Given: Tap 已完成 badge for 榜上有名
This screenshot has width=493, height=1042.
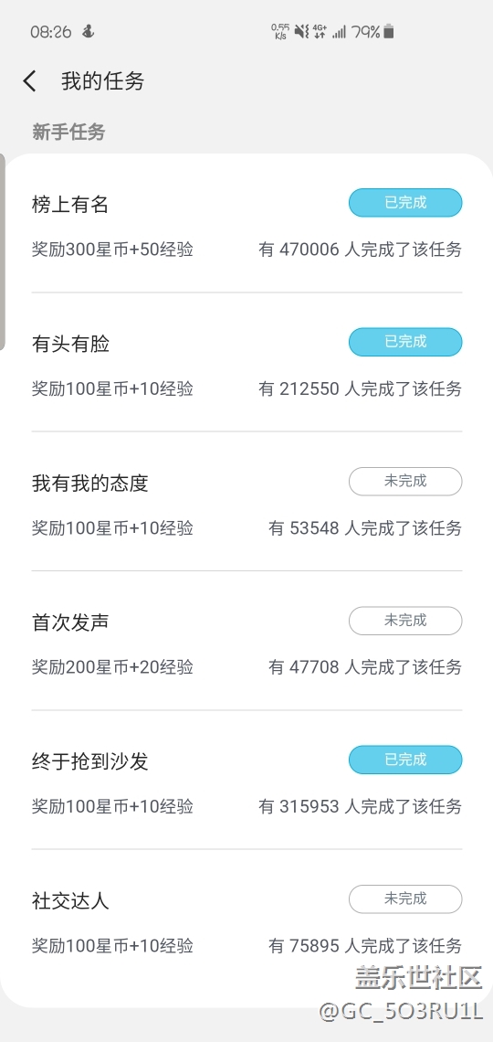Looking at the screenshot, I should click(405, 203).
